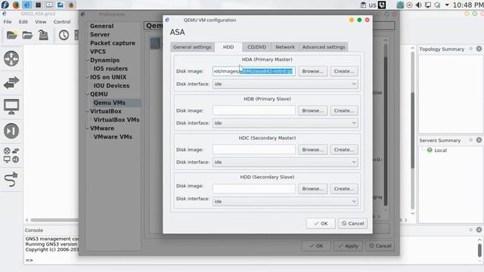Select Packet capture preferences item

113,43
